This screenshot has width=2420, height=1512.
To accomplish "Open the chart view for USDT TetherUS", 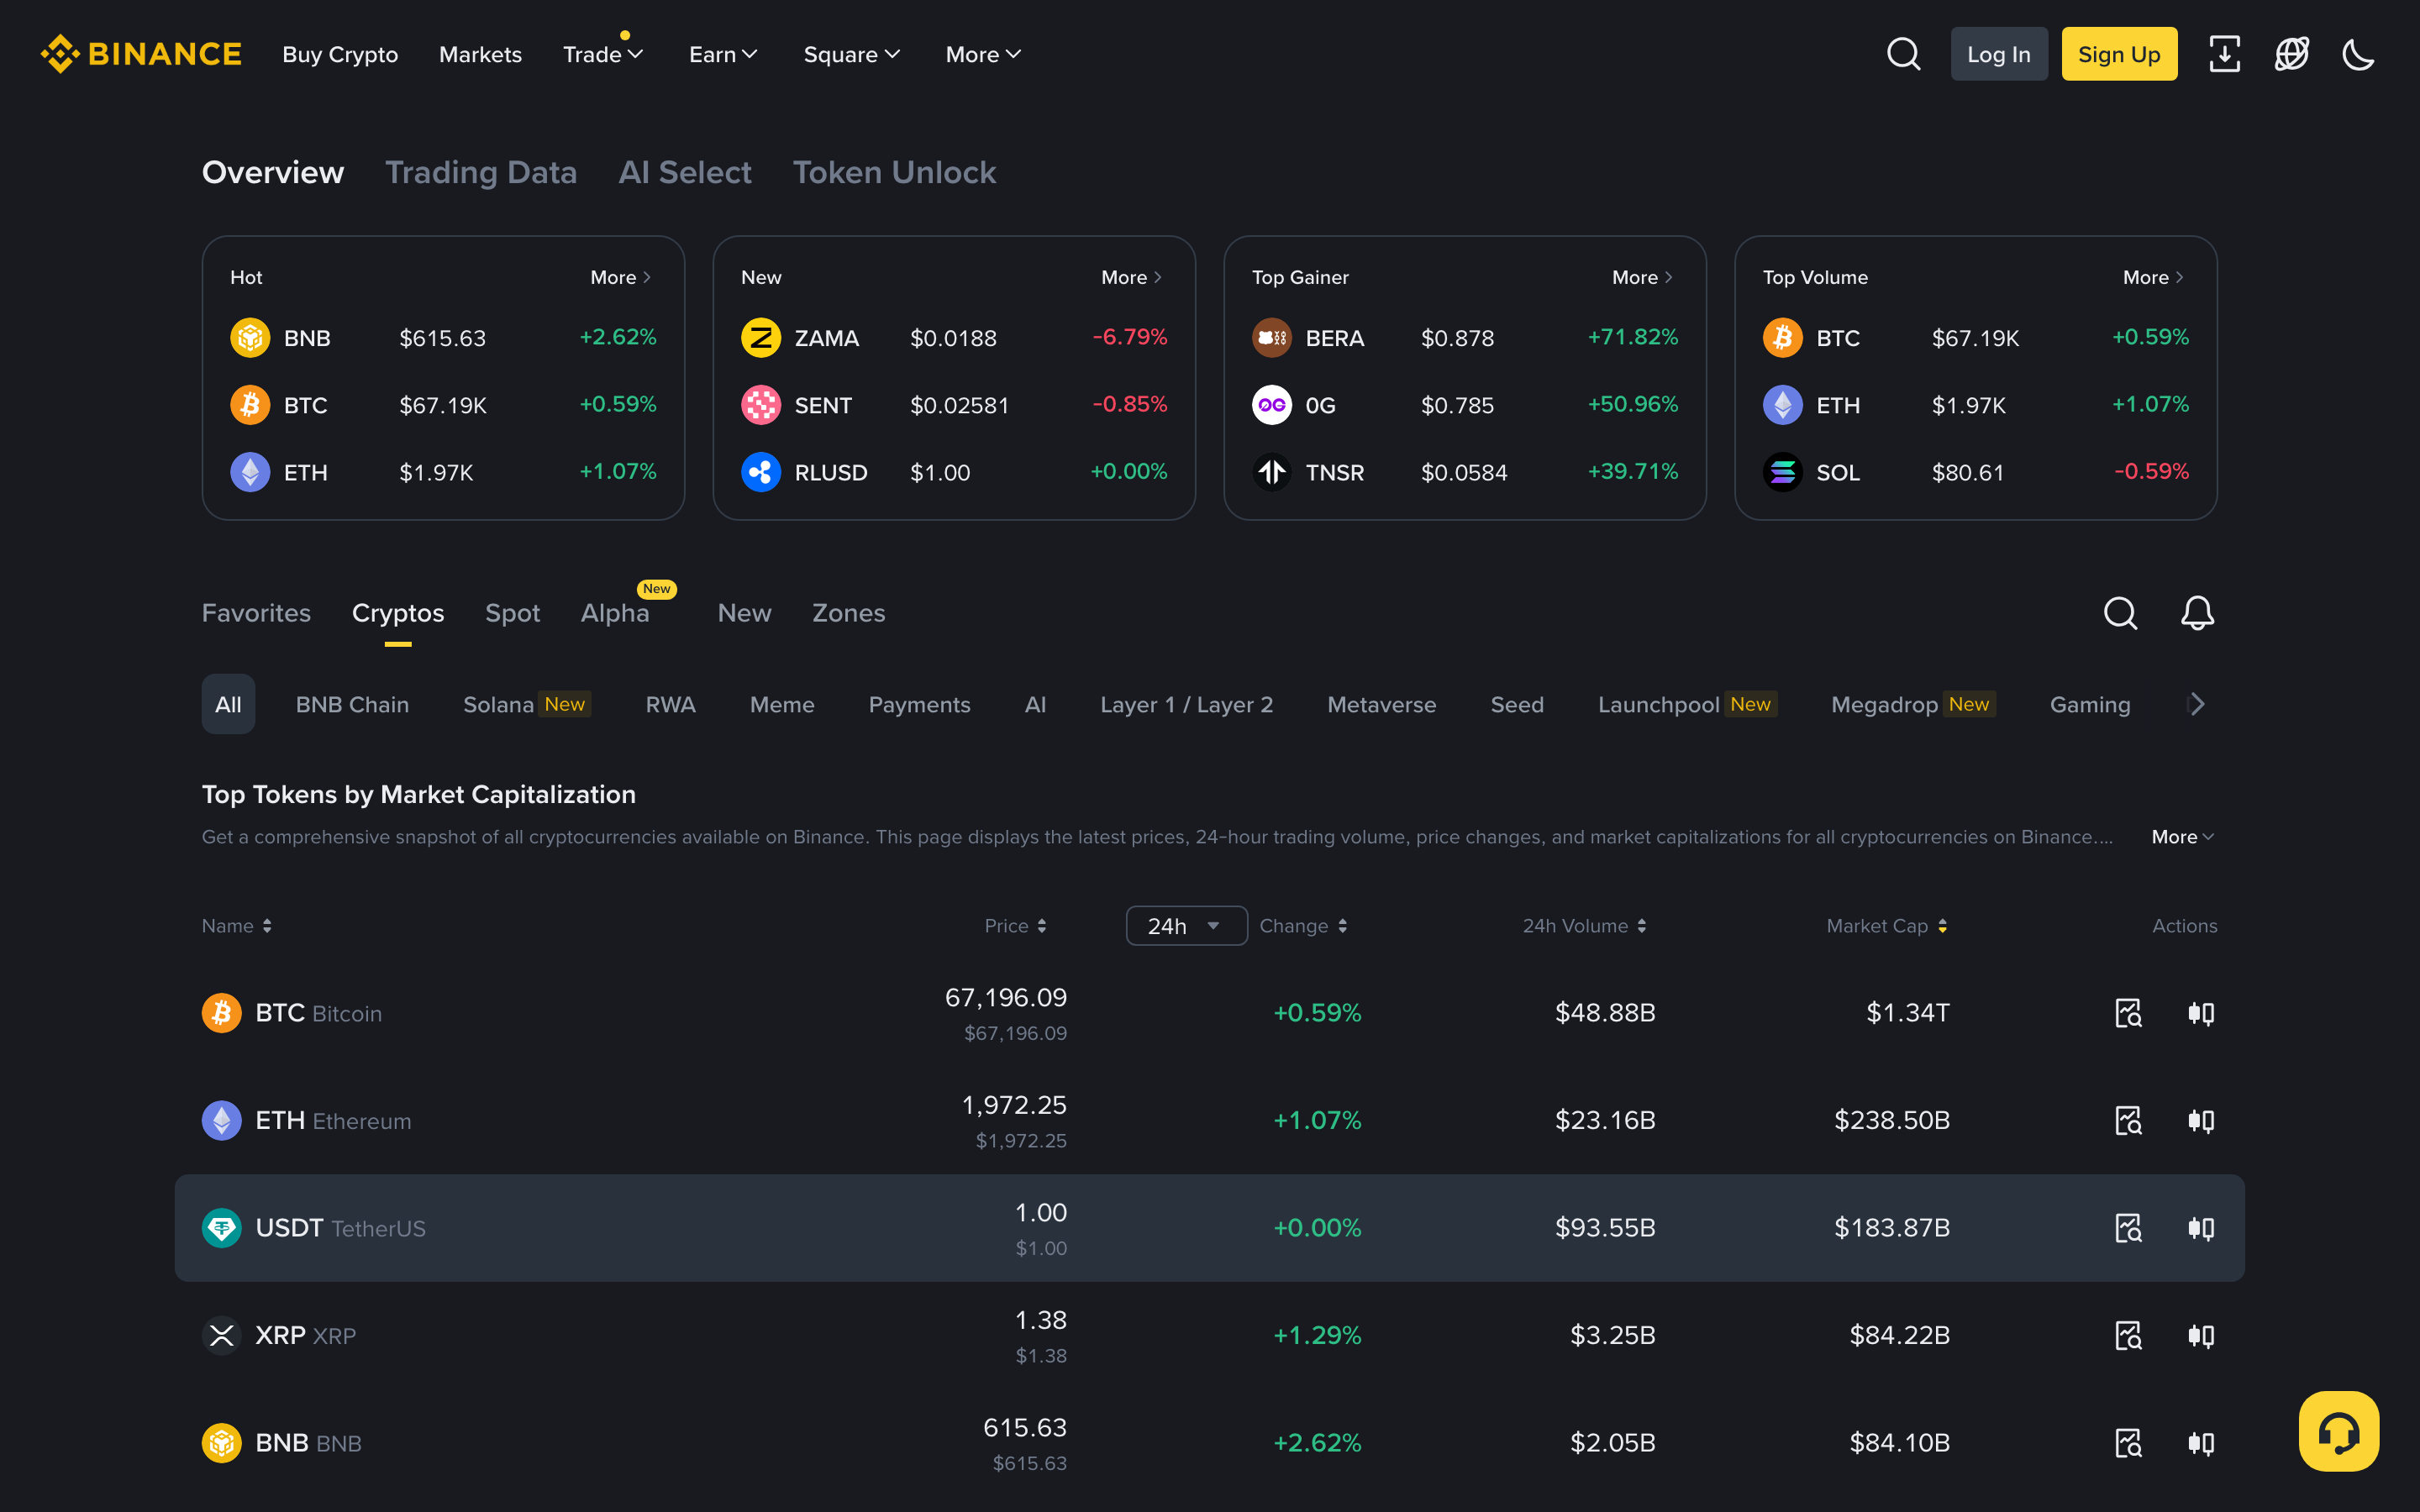I will [2128, 1228].
